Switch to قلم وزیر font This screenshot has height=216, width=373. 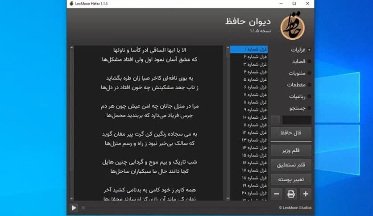pyautogui.click(x=291, y=150)
